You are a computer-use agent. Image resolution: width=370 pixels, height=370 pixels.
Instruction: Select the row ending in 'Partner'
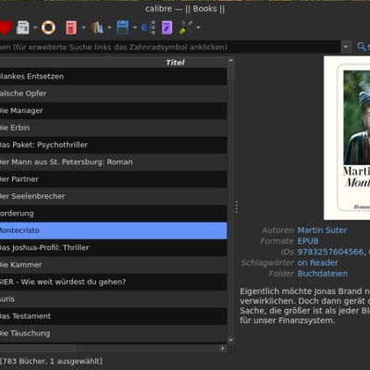pyautogui.click(x=114, y=179)
